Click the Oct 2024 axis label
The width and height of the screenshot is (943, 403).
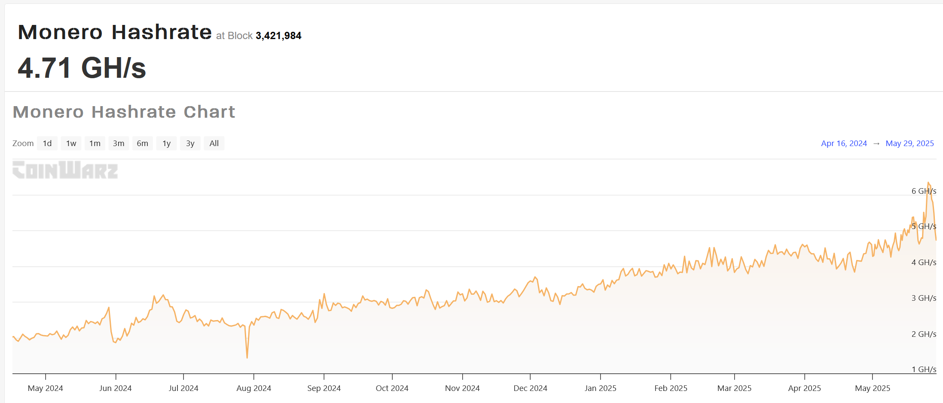point(392,388)
